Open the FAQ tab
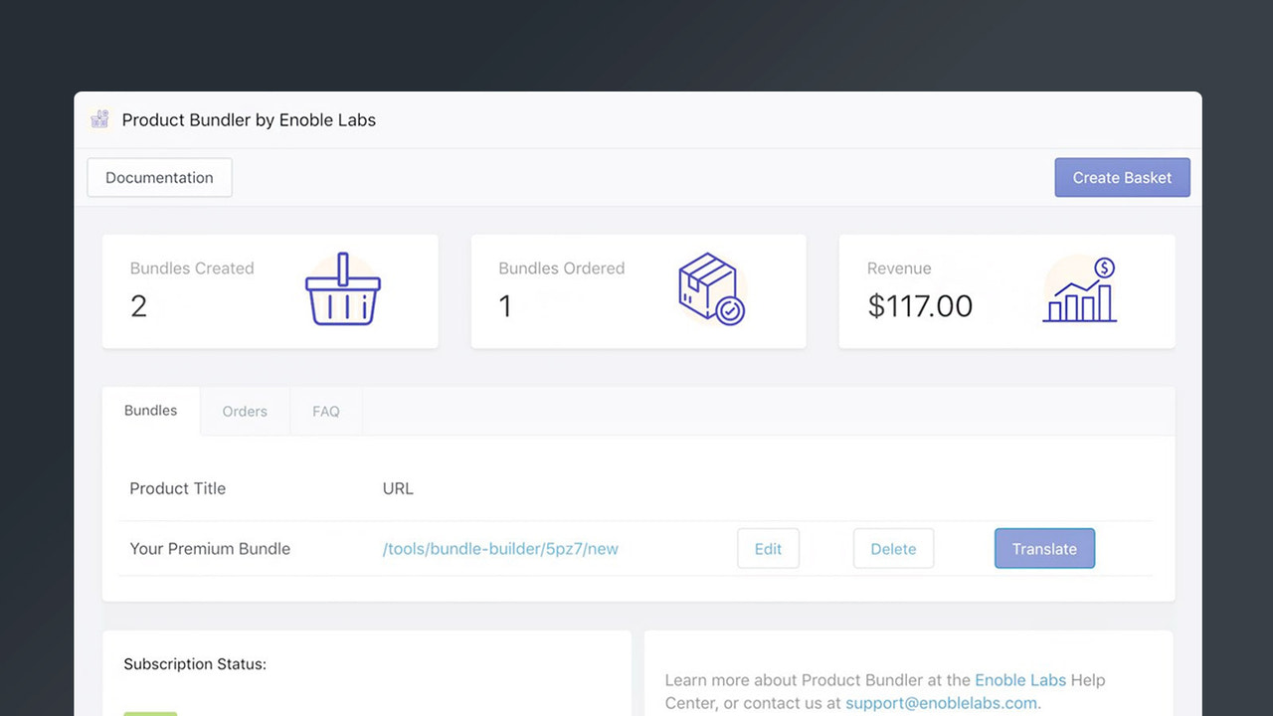Viewport: 1273px width, 716px height. [x=325, y=411]
